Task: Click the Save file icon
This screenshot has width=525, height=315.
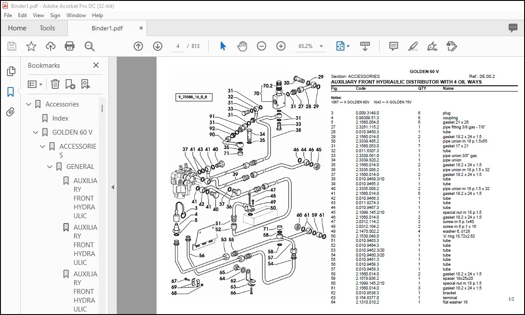Action: click(x=12, y=46)
